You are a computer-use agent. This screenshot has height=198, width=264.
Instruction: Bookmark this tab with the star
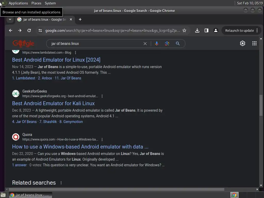click(x=184, y=30)
